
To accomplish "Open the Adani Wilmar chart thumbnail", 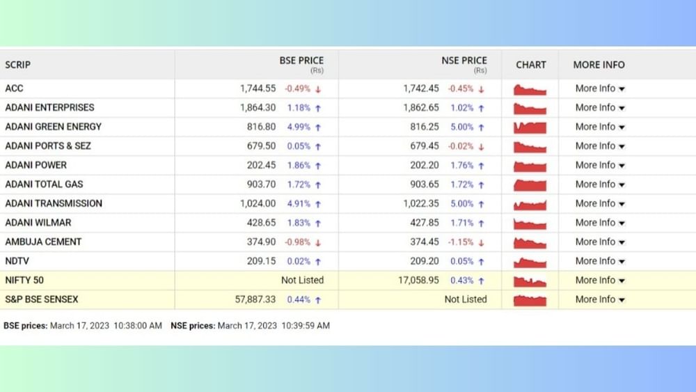I will point(530,224).
